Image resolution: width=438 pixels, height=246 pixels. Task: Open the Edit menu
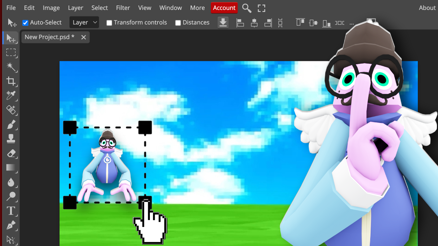point(29,8)
